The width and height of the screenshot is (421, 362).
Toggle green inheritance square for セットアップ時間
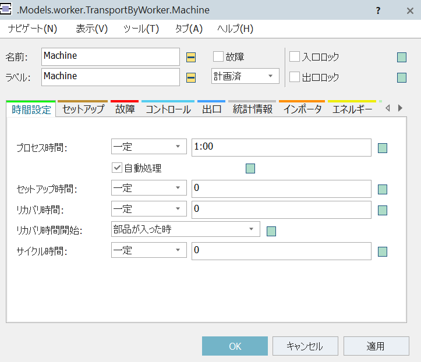[x=383, y=190]
